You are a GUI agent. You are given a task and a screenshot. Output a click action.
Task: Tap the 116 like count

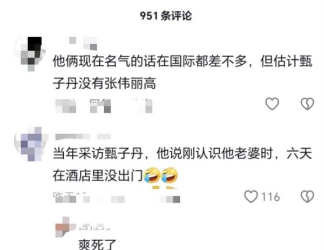[271, 197]
